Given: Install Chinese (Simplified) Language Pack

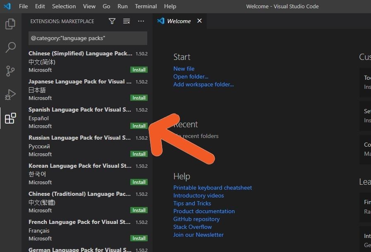Looking at the screenshot, I should pos(139,70).
